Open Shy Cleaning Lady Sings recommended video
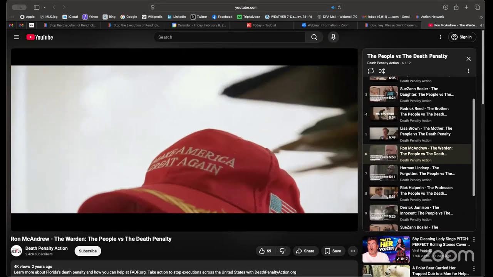 coord(418,249)
